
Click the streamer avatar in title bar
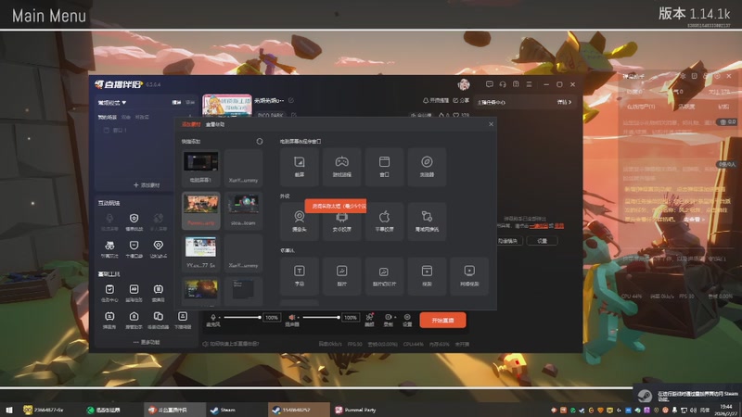pos(464,84)
